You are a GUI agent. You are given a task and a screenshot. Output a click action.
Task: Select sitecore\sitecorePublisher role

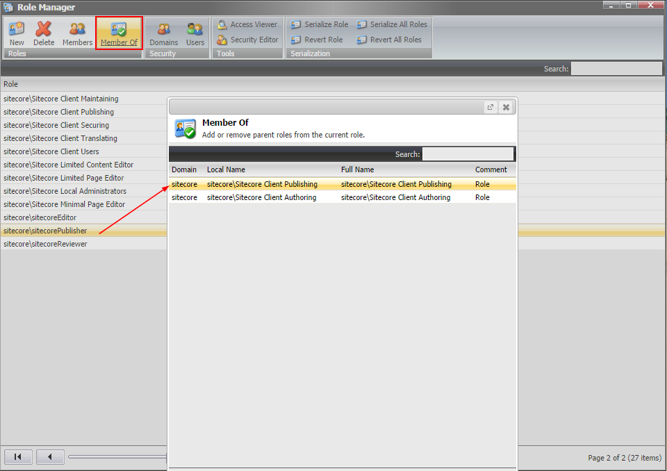click(84, 231)
